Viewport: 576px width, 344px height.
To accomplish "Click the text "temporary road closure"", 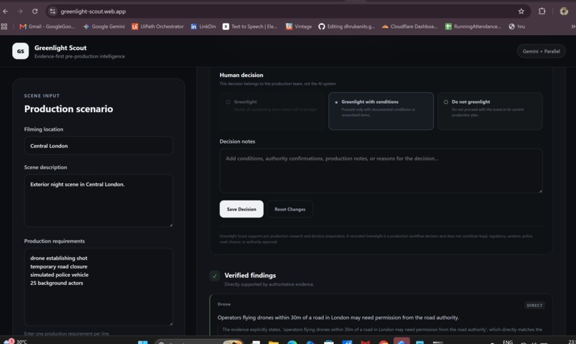I will [x=59, y=267].
